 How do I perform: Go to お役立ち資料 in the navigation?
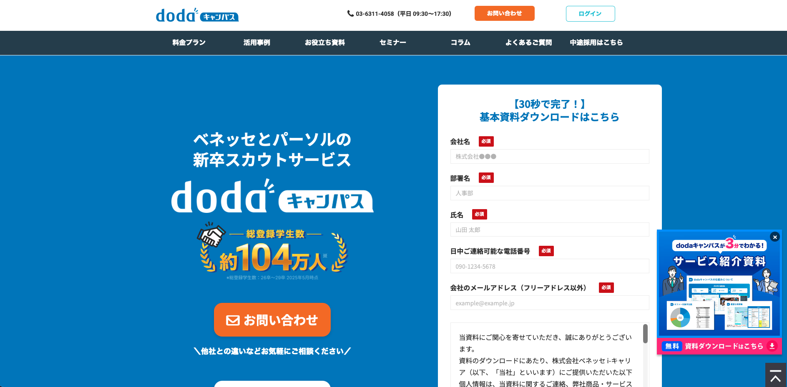pos(324,42)
